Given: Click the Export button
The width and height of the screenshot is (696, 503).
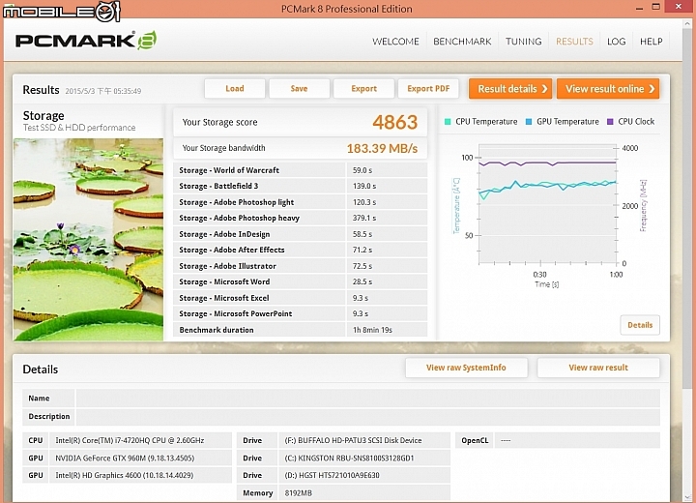Looking at the screenshot, I should pos(364,88).
